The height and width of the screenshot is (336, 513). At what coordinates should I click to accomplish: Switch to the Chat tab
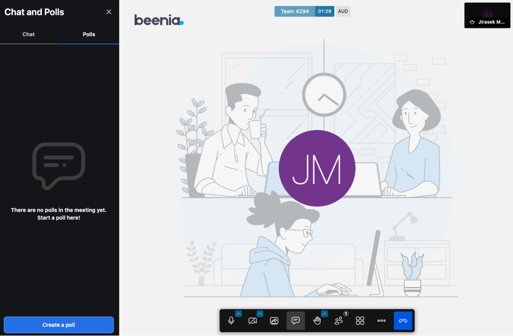pos(28,34)
